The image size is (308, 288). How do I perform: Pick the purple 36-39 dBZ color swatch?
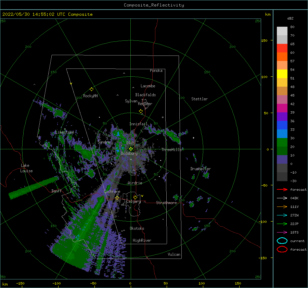point(282,116)
